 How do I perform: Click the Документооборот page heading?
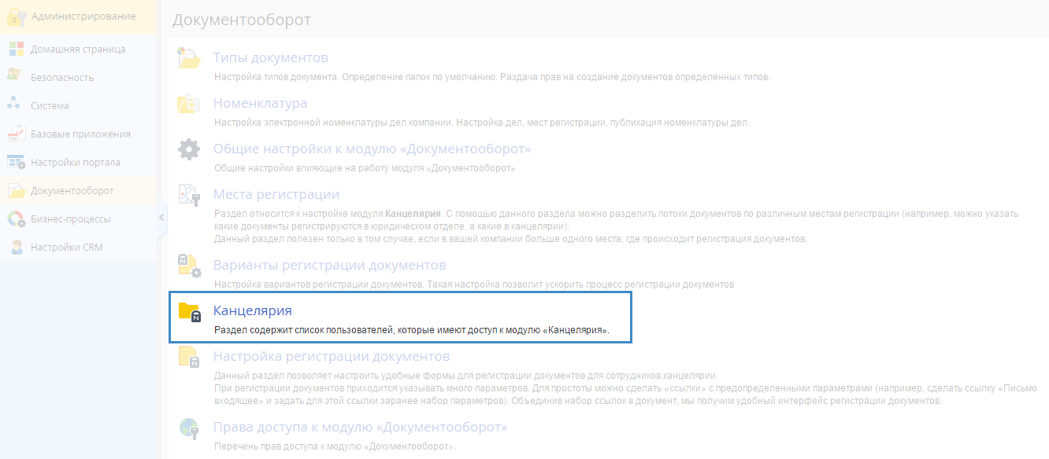pyautogui.click(x=242, y=20)
